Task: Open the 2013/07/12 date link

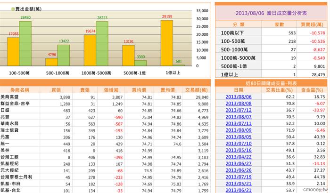Action: tap(239, 110)
